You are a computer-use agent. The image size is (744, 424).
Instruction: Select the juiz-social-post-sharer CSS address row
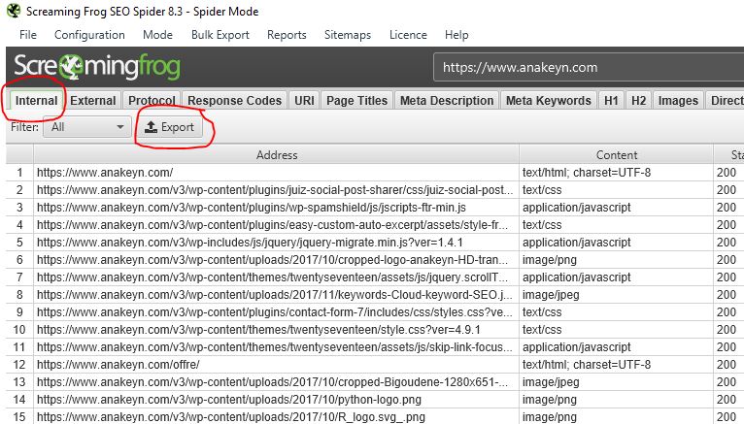(276, 190)
